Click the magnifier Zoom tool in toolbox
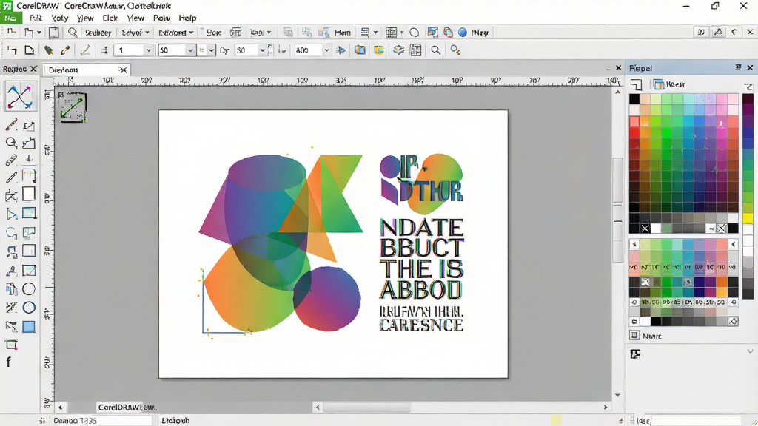Screen dimensions: 758x426 tap(11, 143)
